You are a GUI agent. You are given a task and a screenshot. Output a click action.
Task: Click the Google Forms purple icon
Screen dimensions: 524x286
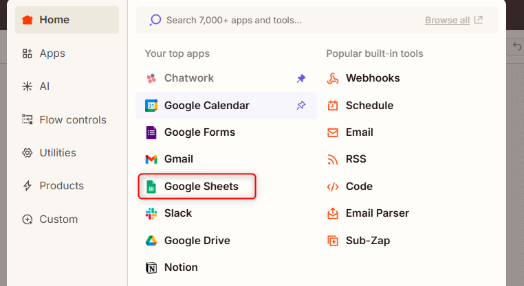point(151,132)
